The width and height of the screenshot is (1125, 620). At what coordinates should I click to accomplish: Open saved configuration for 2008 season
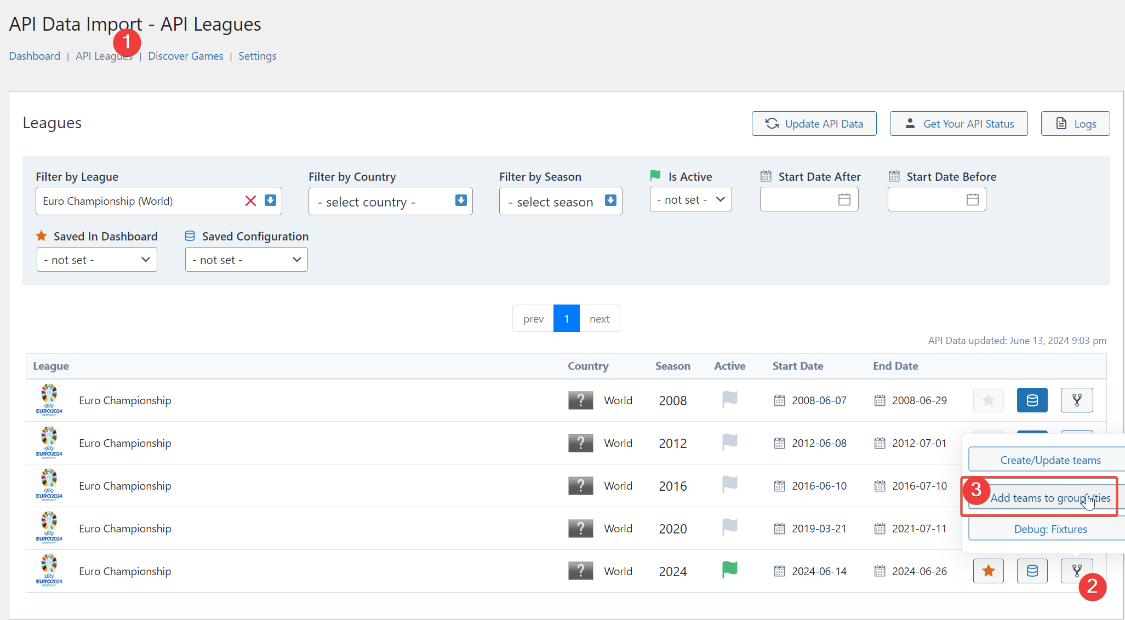pyautogui.click(x=1032, y=400)
